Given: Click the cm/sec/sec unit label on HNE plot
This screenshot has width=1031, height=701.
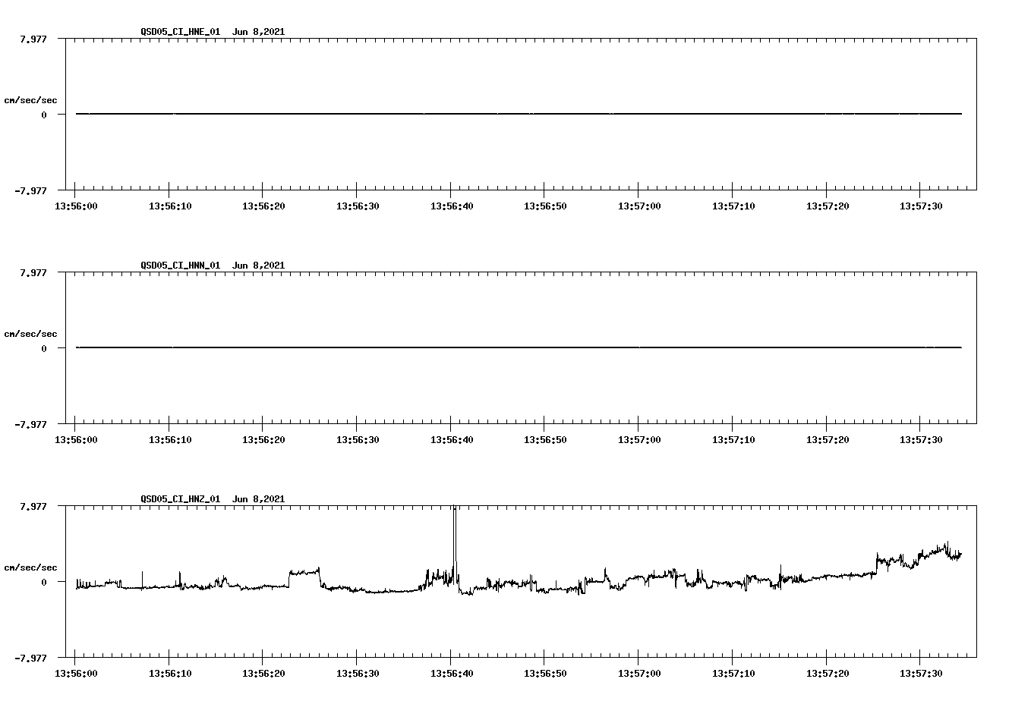Looking at the screenshot, I should pos(31,100).
